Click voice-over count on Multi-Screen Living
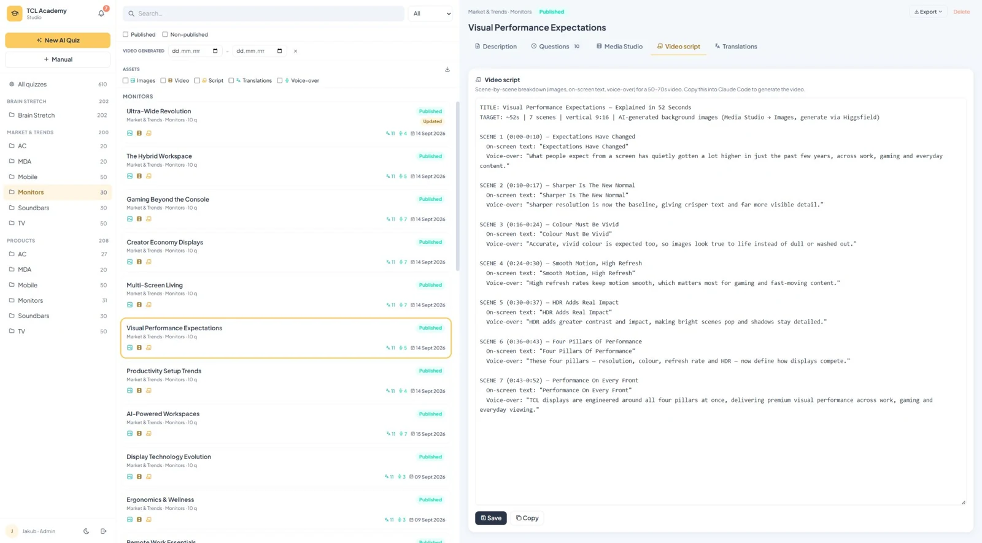The image size is (982, 543). (403, 305)
